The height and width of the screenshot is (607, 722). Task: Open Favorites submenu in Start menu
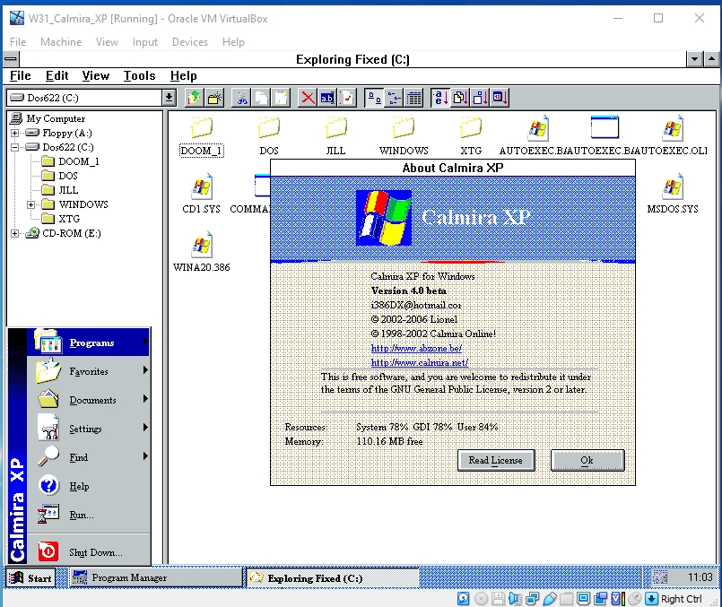(89, 371)
